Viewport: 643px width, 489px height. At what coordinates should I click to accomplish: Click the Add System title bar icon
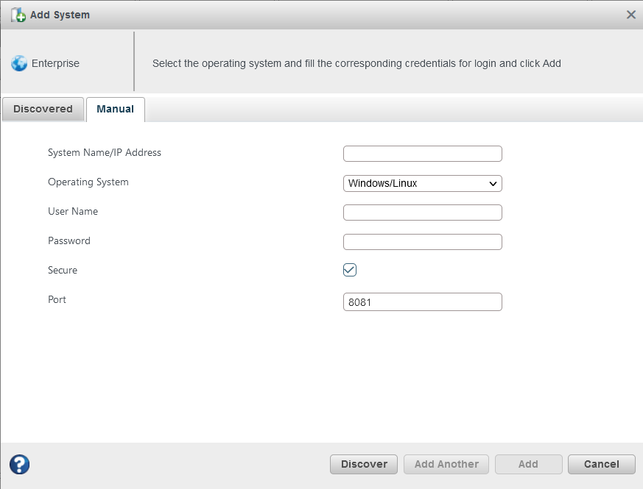coord(18,15)
